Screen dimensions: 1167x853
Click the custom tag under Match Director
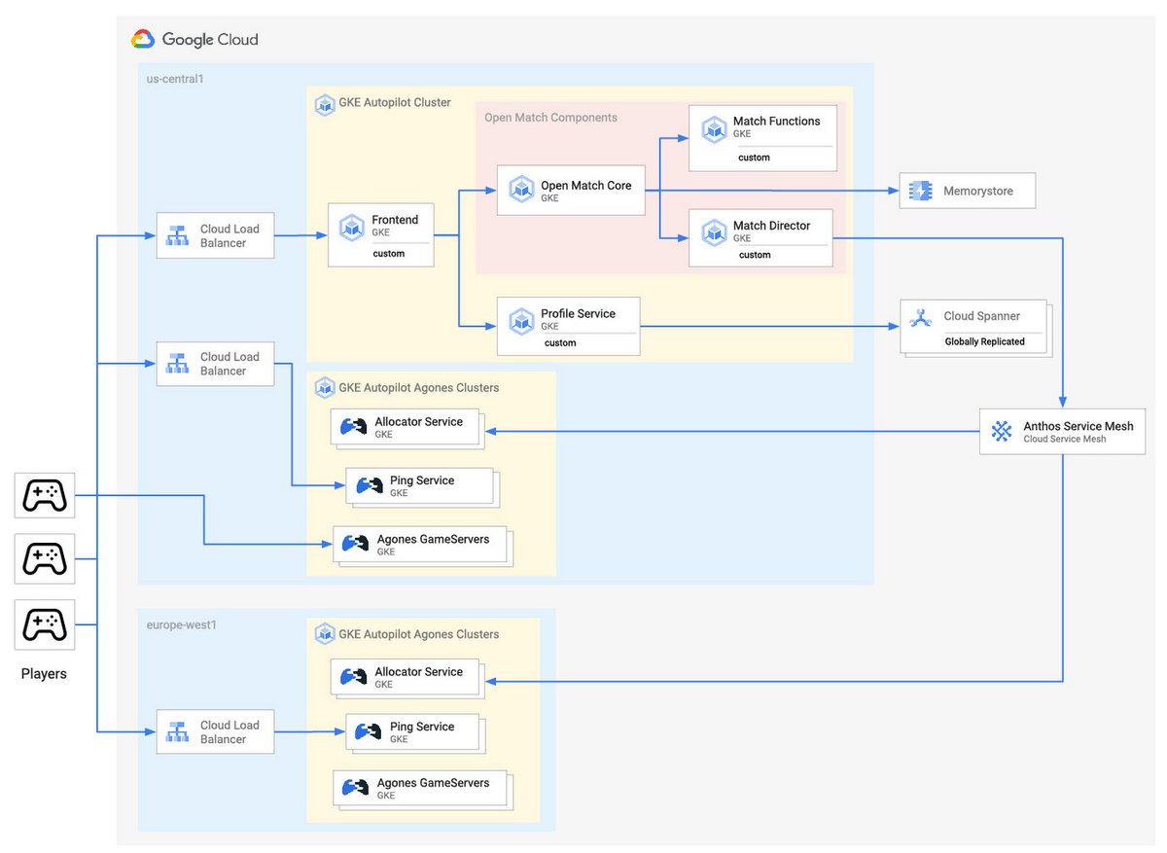point(755,255)
